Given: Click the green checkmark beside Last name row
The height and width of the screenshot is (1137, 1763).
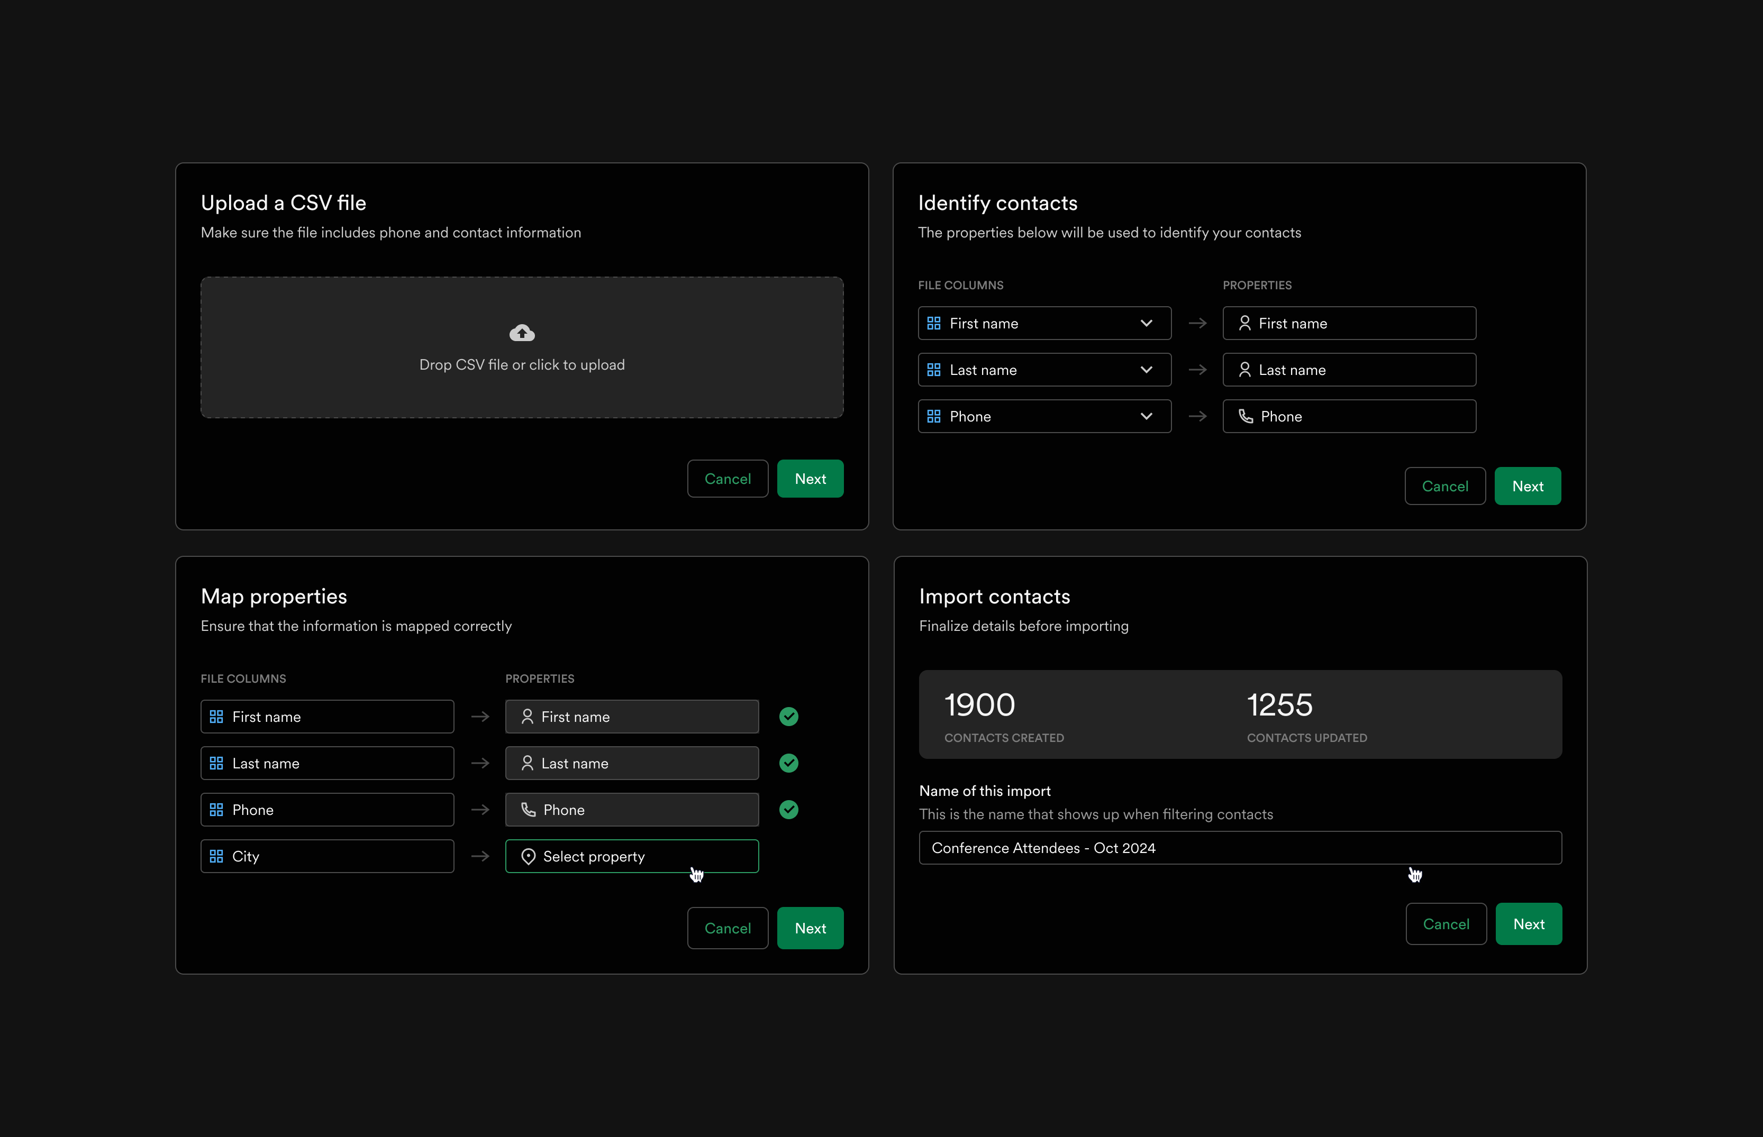Looking at the screenshot, I should tap(788, 763).
